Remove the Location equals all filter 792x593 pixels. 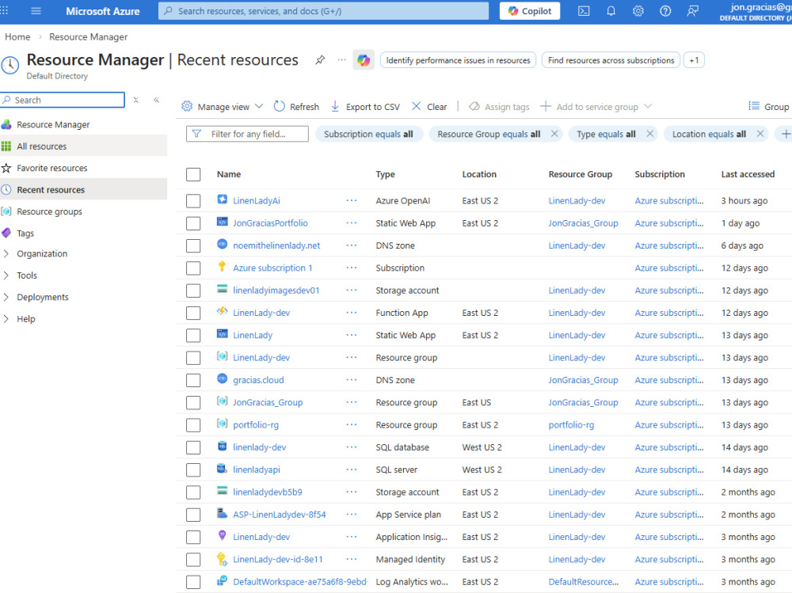coord(760,134)
